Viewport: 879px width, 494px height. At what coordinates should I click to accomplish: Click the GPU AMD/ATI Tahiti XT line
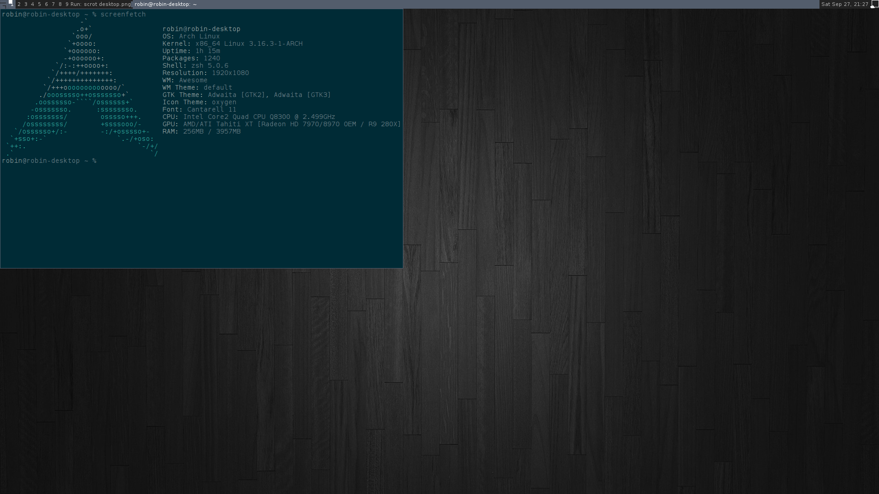282,124
